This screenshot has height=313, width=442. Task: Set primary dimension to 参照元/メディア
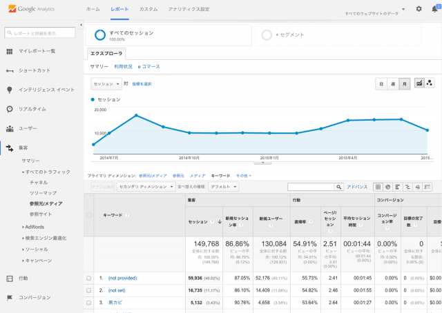[x=153, y=176]
